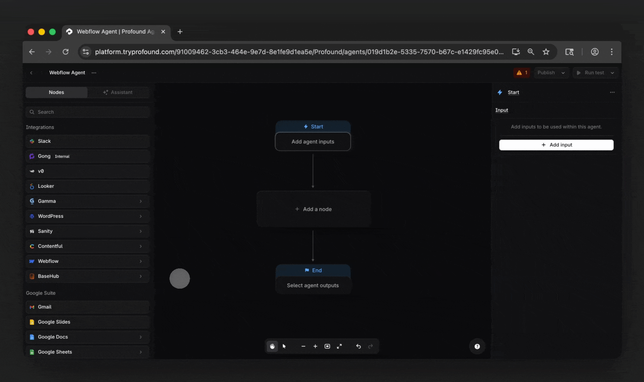Click Add agent inputs on Start node
Viewport: 644px width, 382px height.
pos(313,141)
